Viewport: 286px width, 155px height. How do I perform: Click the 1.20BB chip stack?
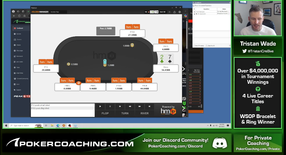point(105,63)
